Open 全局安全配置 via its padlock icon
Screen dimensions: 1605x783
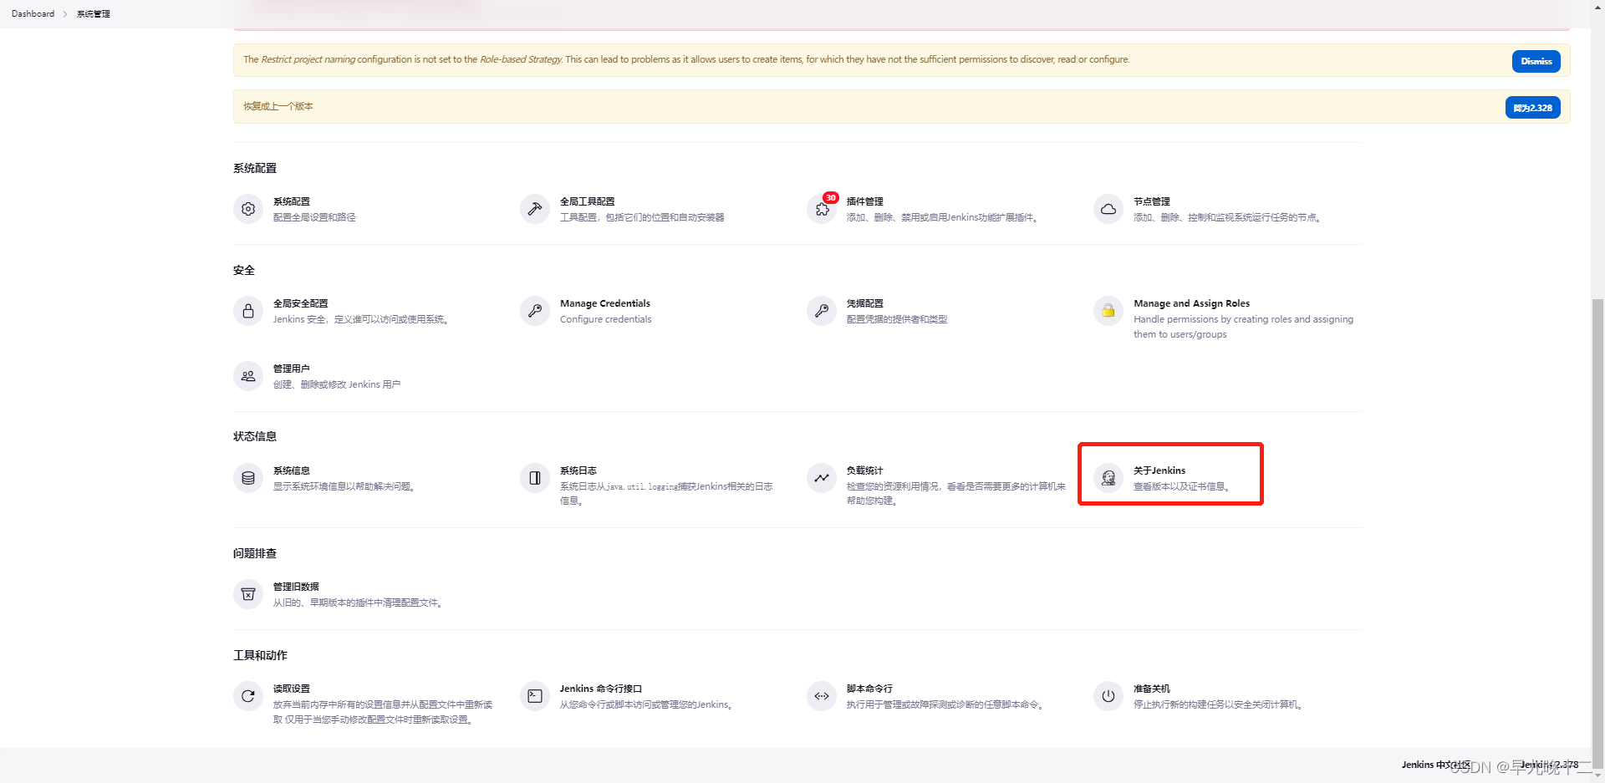point(248,311)
